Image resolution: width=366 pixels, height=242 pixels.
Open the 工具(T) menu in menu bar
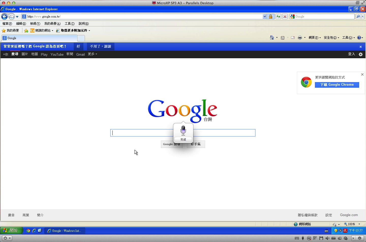[70, 24]
